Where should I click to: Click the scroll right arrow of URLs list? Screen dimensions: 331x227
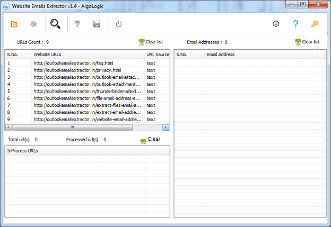166,127
